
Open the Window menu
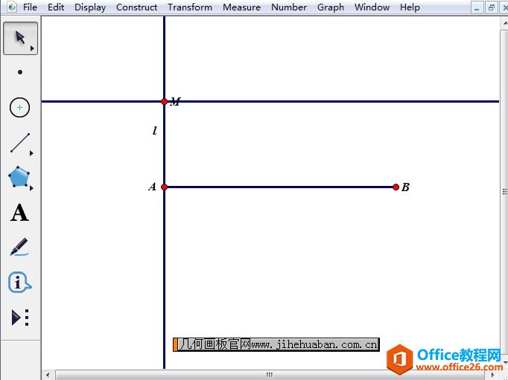pyautogui.click(x=372, y=7)
